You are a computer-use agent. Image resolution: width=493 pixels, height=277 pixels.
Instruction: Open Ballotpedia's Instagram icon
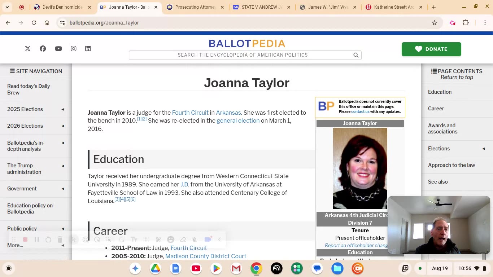point(74,49)
